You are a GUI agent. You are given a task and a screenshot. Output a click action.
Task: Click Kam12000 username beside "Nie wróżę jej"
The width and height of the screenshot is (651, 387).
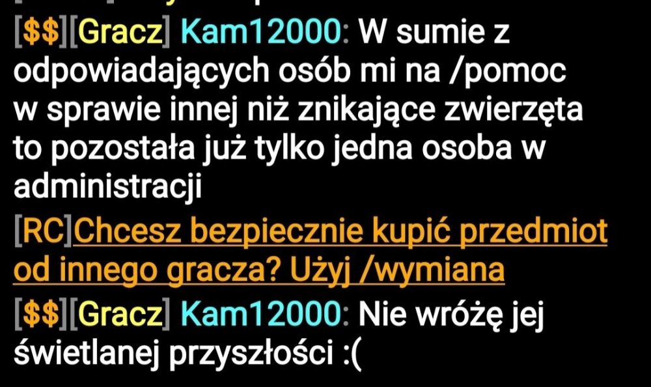[x=261, y=314]
